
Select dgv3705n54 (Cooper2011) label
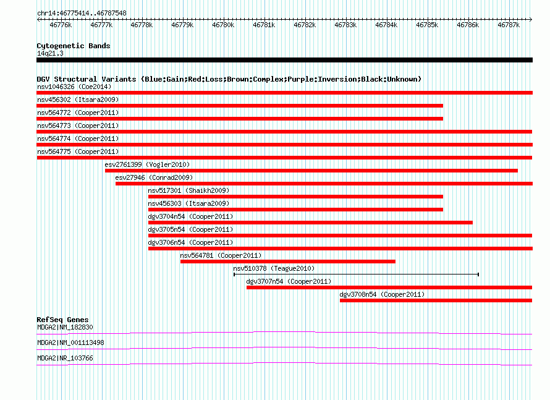coord(190,229)
